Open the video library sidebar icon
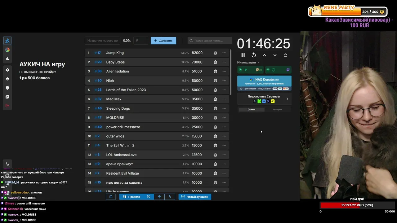Viewport: 397px width, 223px height. (7, 97)
